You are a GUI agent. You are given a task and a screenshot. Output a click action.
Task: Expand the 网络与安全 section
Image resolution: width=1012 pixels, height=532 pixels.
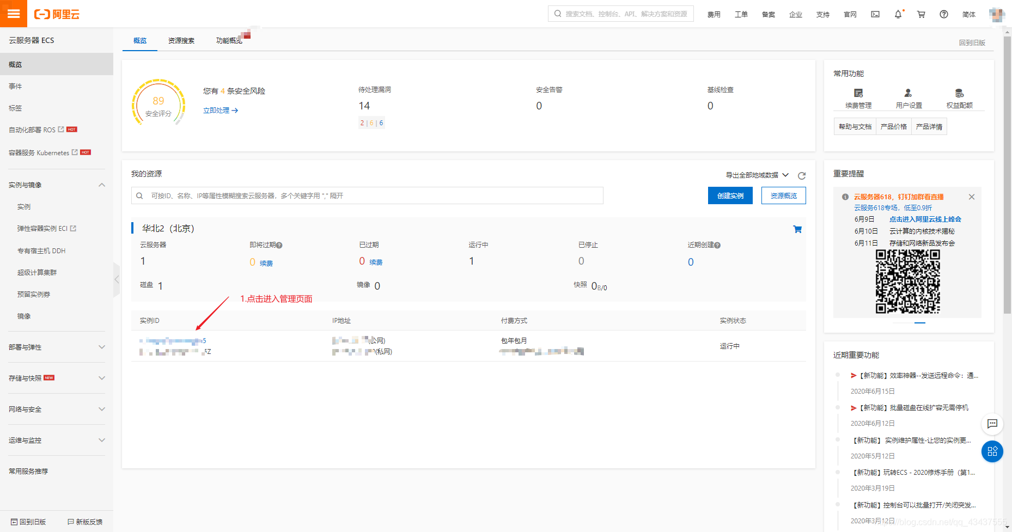coord(102,409)
